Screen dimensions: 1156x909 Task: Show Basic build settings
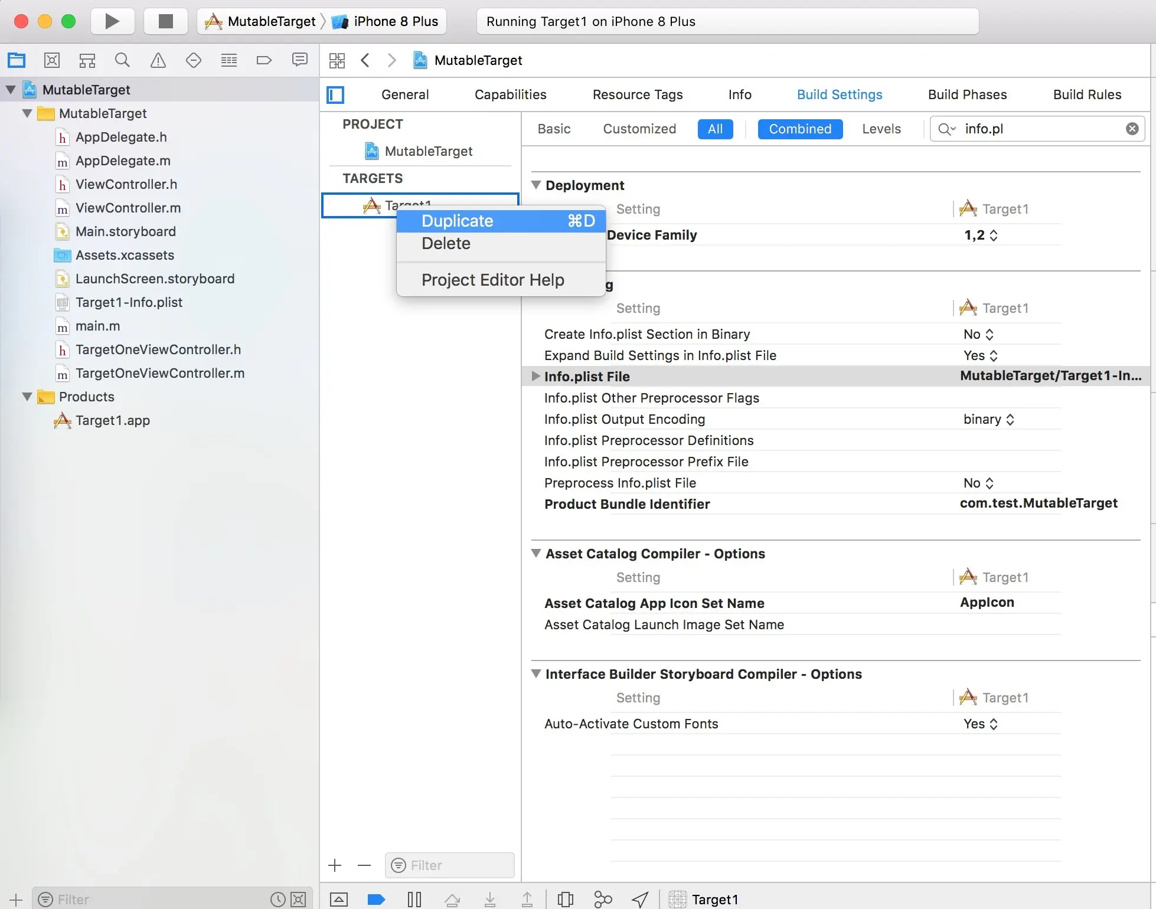[554, 129]
